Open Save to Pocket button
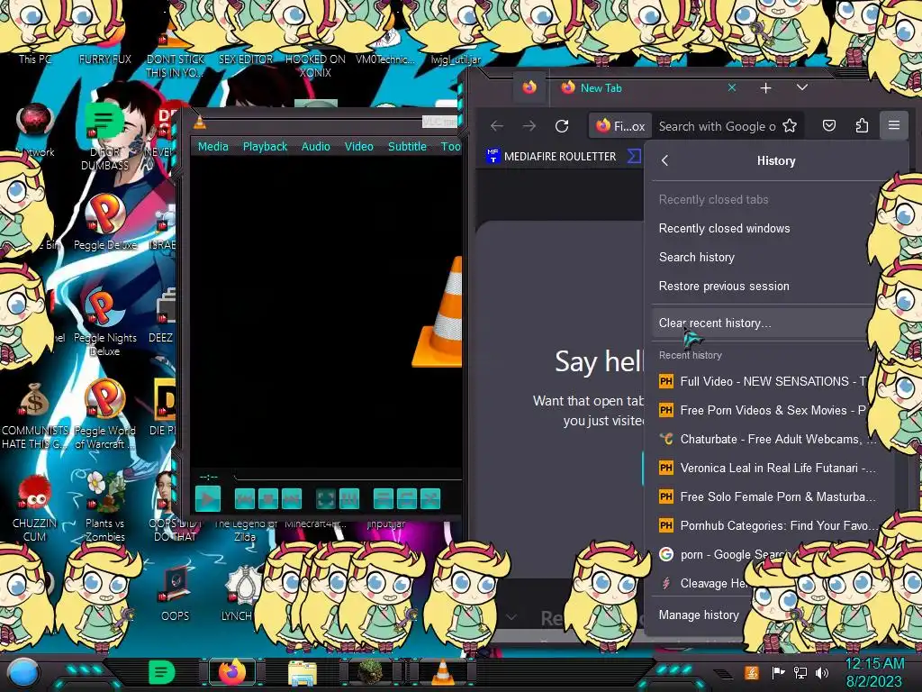 point(829,126)
